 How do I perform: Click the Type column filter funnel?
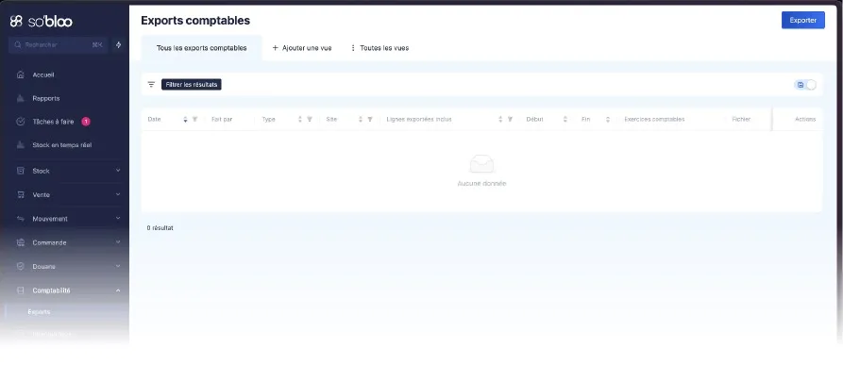(x=309, y=119)
